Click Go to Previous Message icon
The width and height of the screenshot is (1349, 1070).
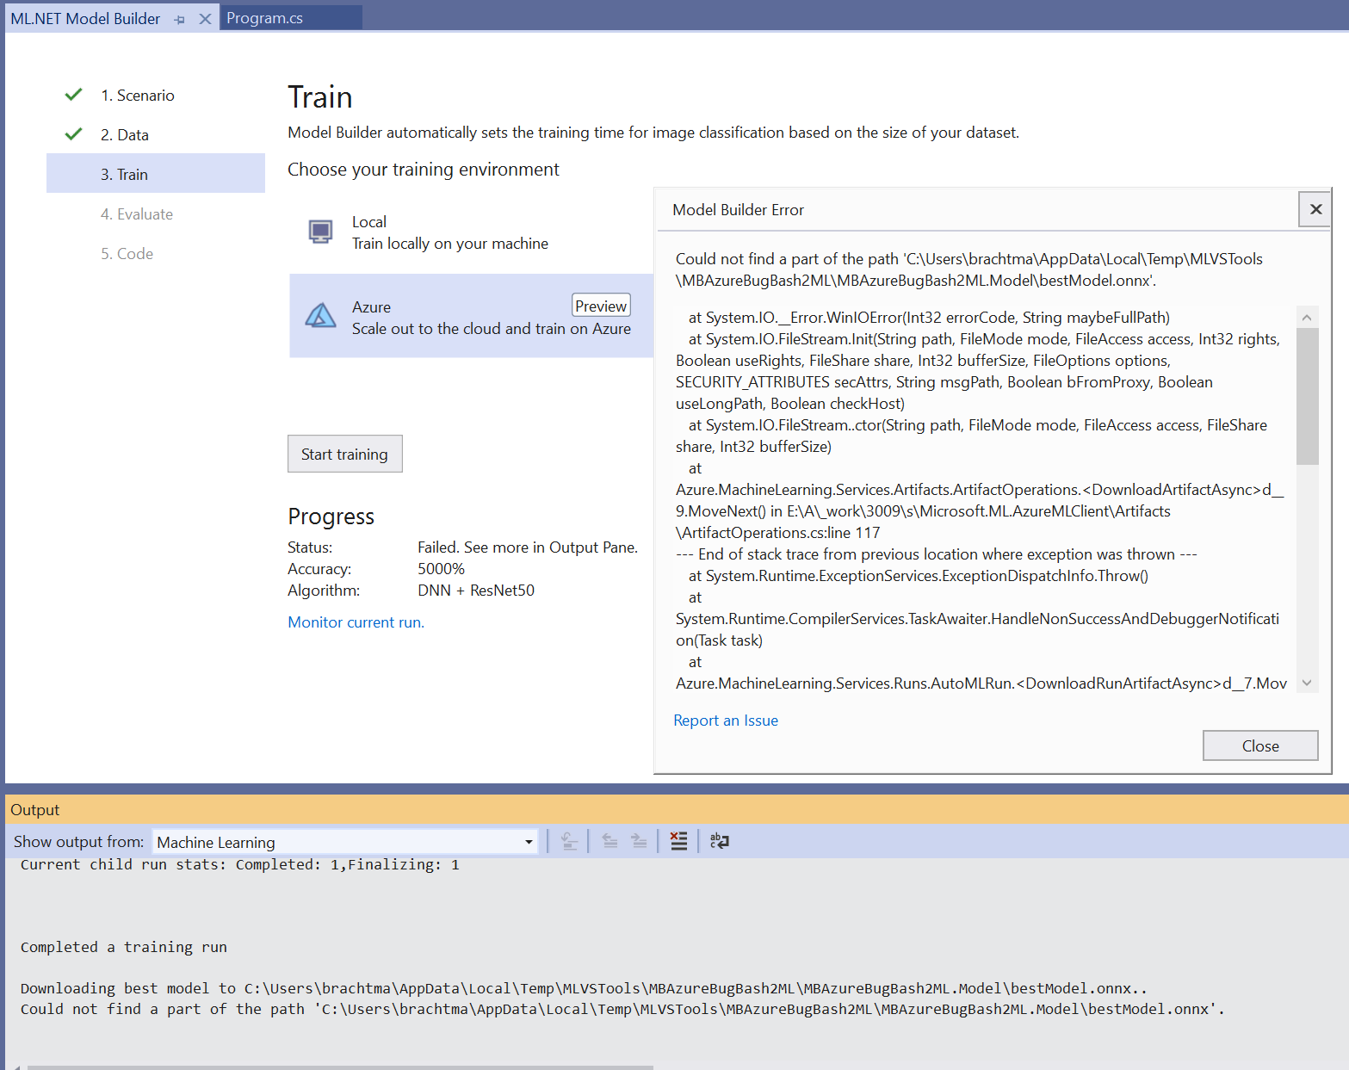(x=610, y=841)
